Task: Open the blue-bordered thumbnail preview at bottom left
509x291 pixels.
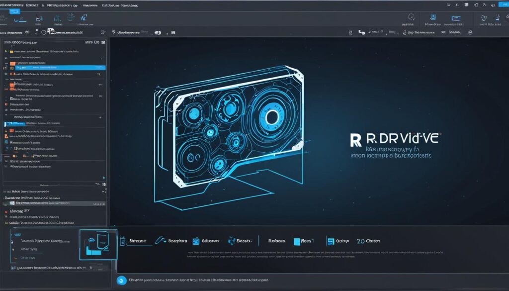Action: 98,245
